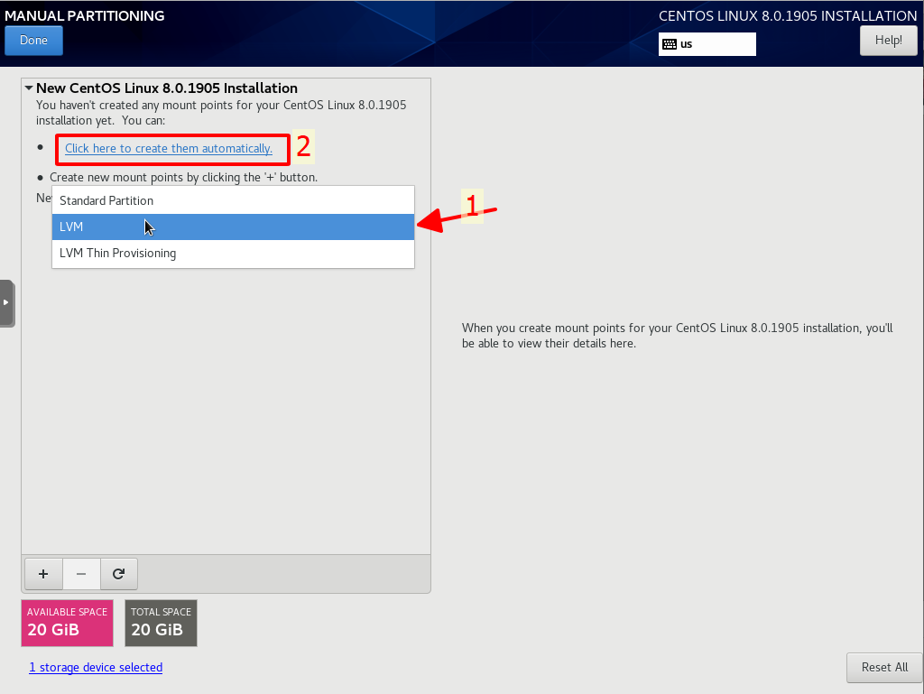Click the 'Create new mount points' instruction text
This screenshot has width=924, height=694.
click(183, 177)
